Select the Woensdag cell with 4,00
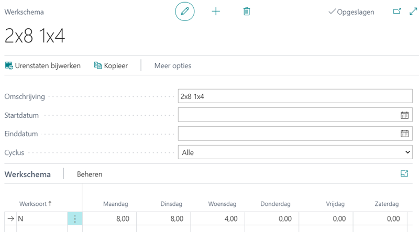Screen dimensions: 419x232 [x=218, y=219]
